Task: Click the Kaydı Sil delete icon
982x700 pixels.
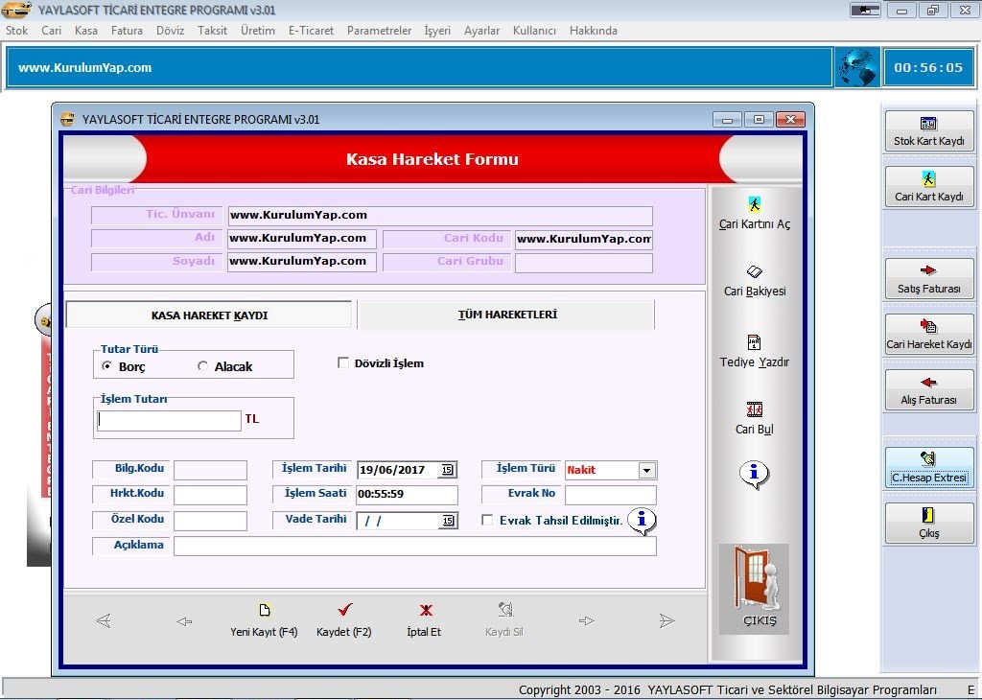Action: pos(504,620)
